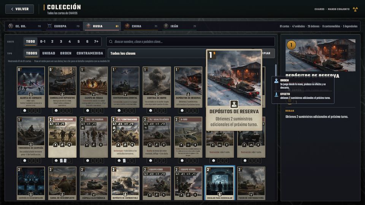Click the radiation symbol icon at top right
This screenshot has width=365, height=205.
(355, 9)
